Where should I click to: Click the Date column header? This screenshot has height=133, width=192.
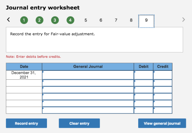point(24,67)
